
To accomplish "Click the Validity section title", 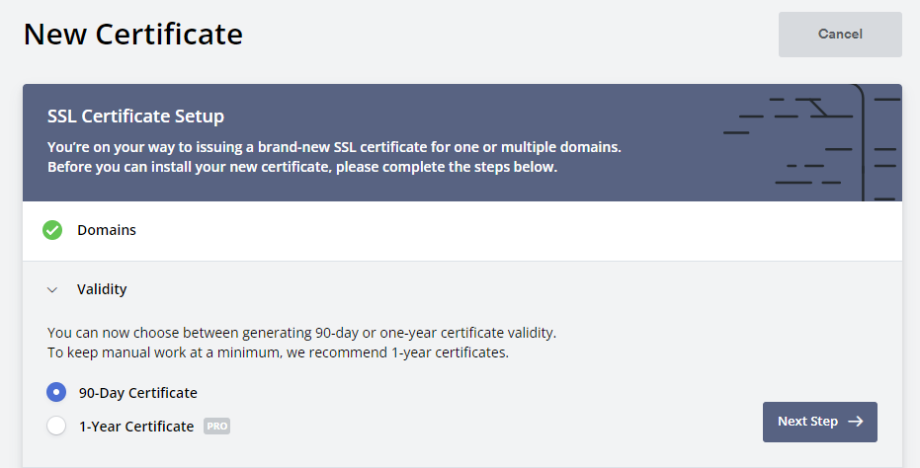I will [102, 289].
